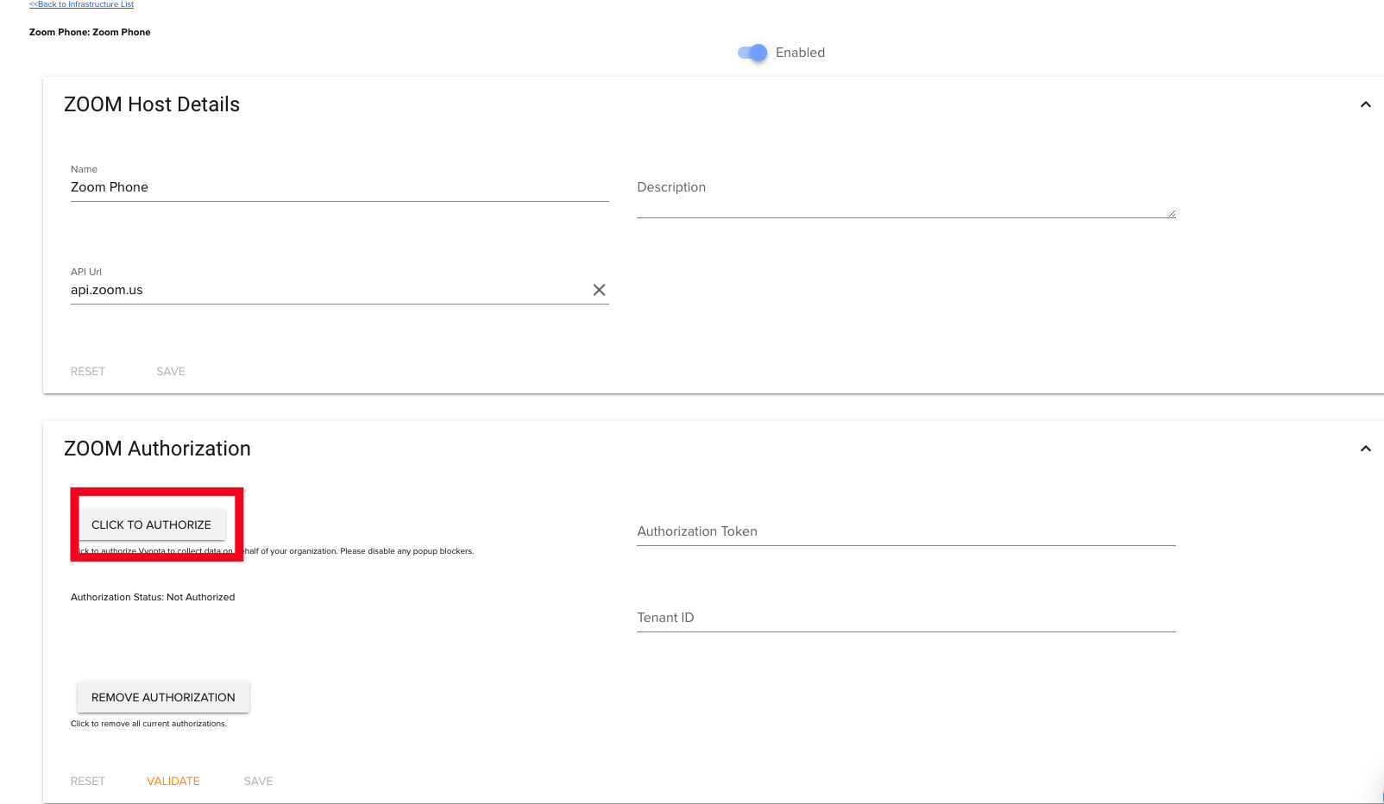The height and width of the screenshot is (804, 1384).
Task: Clear the API Url field with the X icon
Action: 599,290
